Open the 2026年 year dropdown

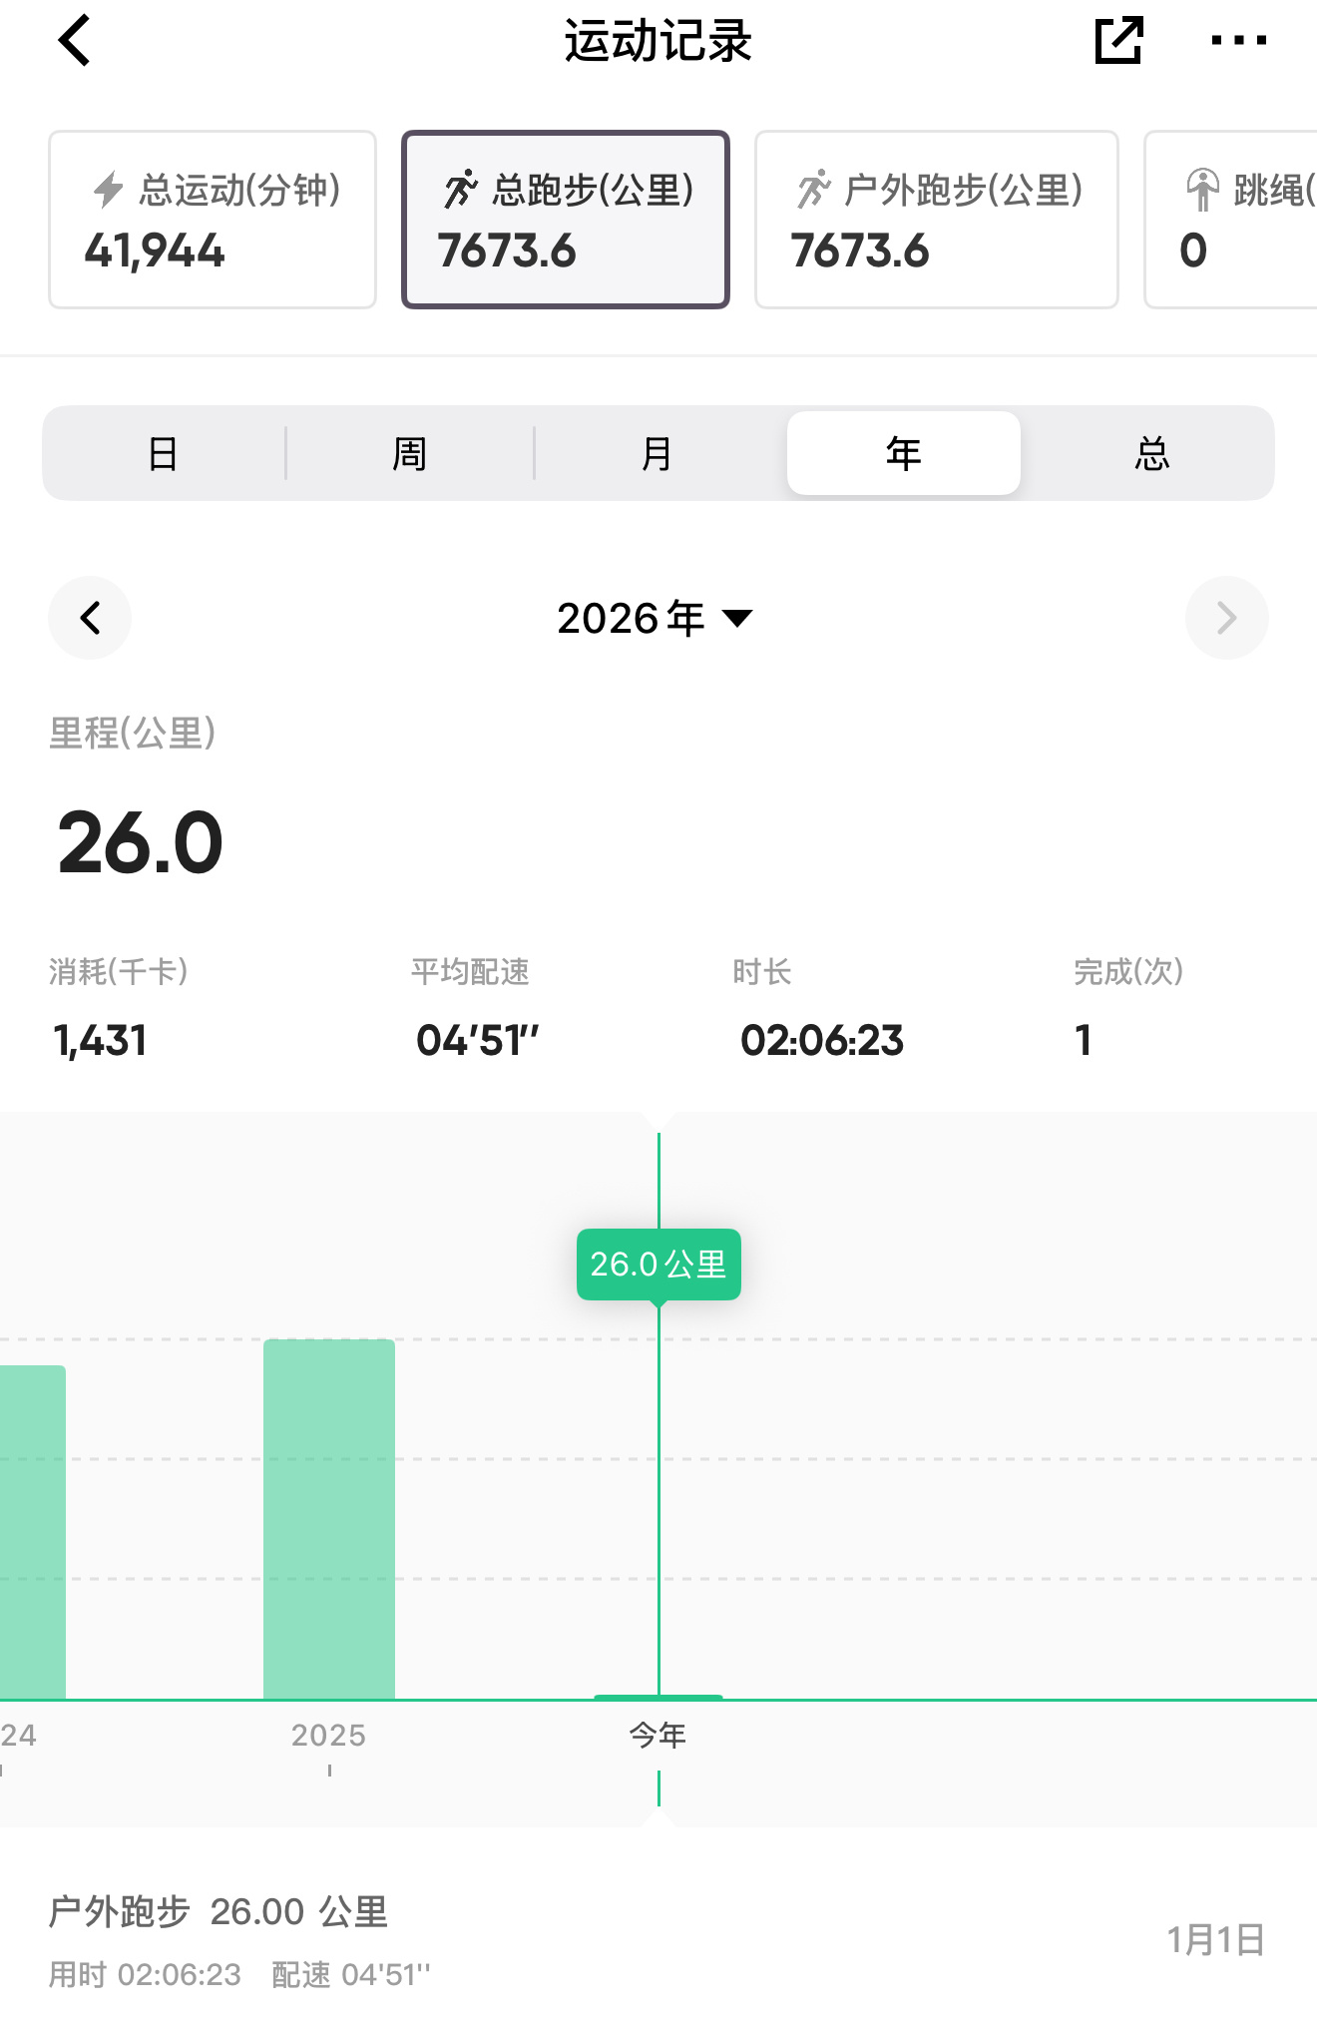(x=656, y=619)
